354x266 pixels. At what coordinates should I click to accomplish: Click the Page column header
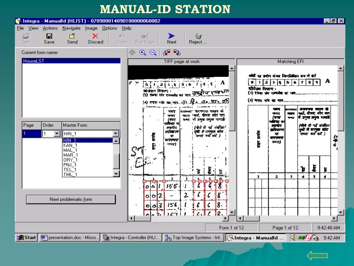tap(32, 125)
